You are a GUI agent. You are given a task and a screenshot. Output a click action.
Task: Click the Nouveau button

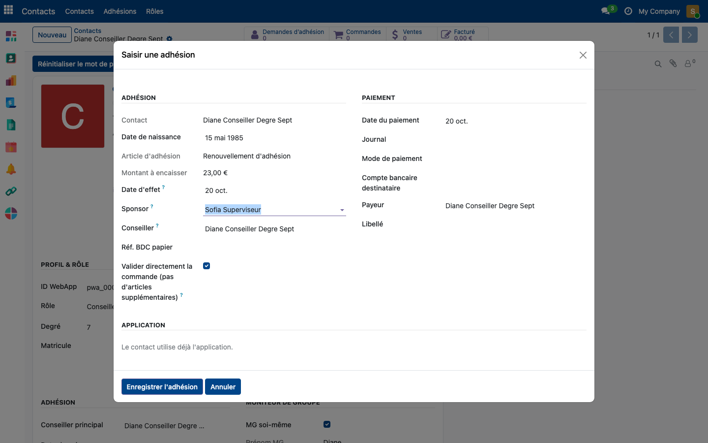pos(52,35)
